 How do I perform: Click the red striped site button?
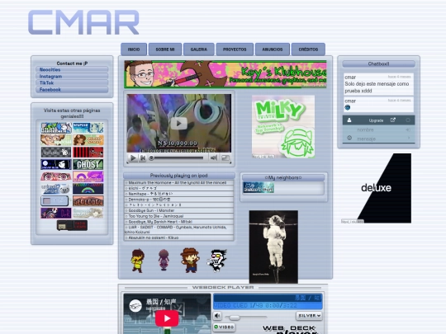coord(88,153)
